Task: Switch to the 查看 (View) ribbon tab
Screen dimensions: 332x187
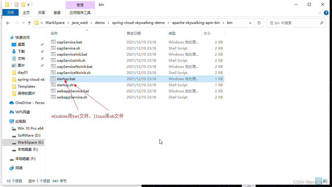Action: click(57, 13)
